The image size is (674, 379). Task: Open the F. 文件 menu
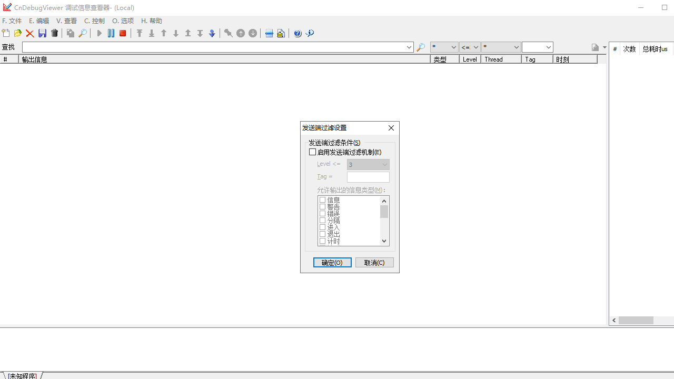click(x=12, y=21)
